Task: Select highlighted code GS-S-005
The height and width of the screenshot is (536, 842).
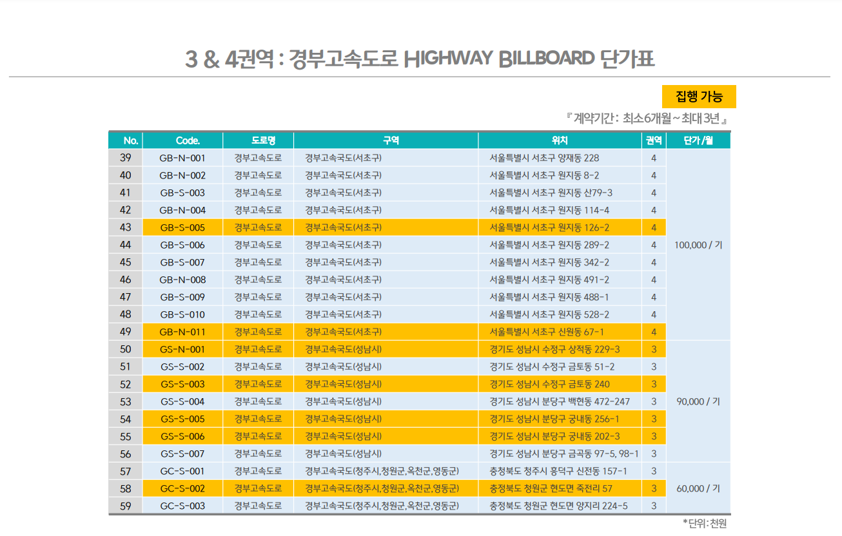Action: tap(183, 419)
